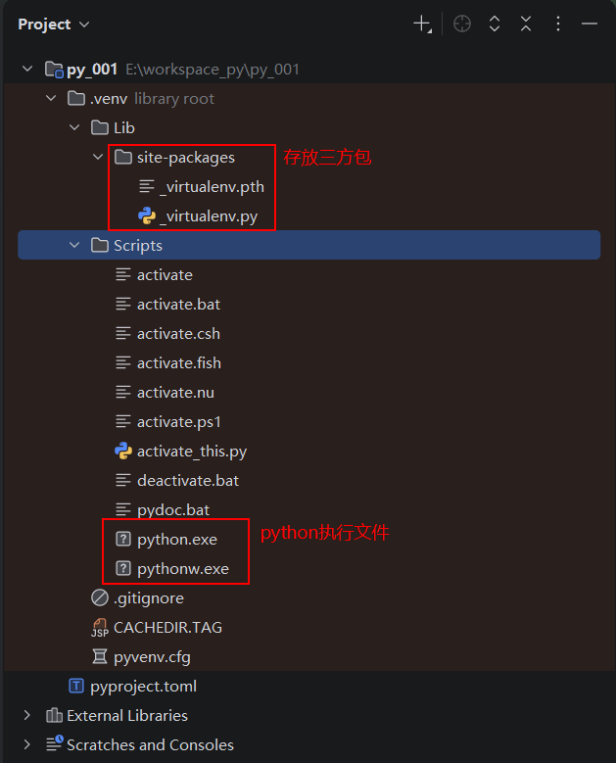Open the vertical three-dot options menu

(x=558, y=24)
